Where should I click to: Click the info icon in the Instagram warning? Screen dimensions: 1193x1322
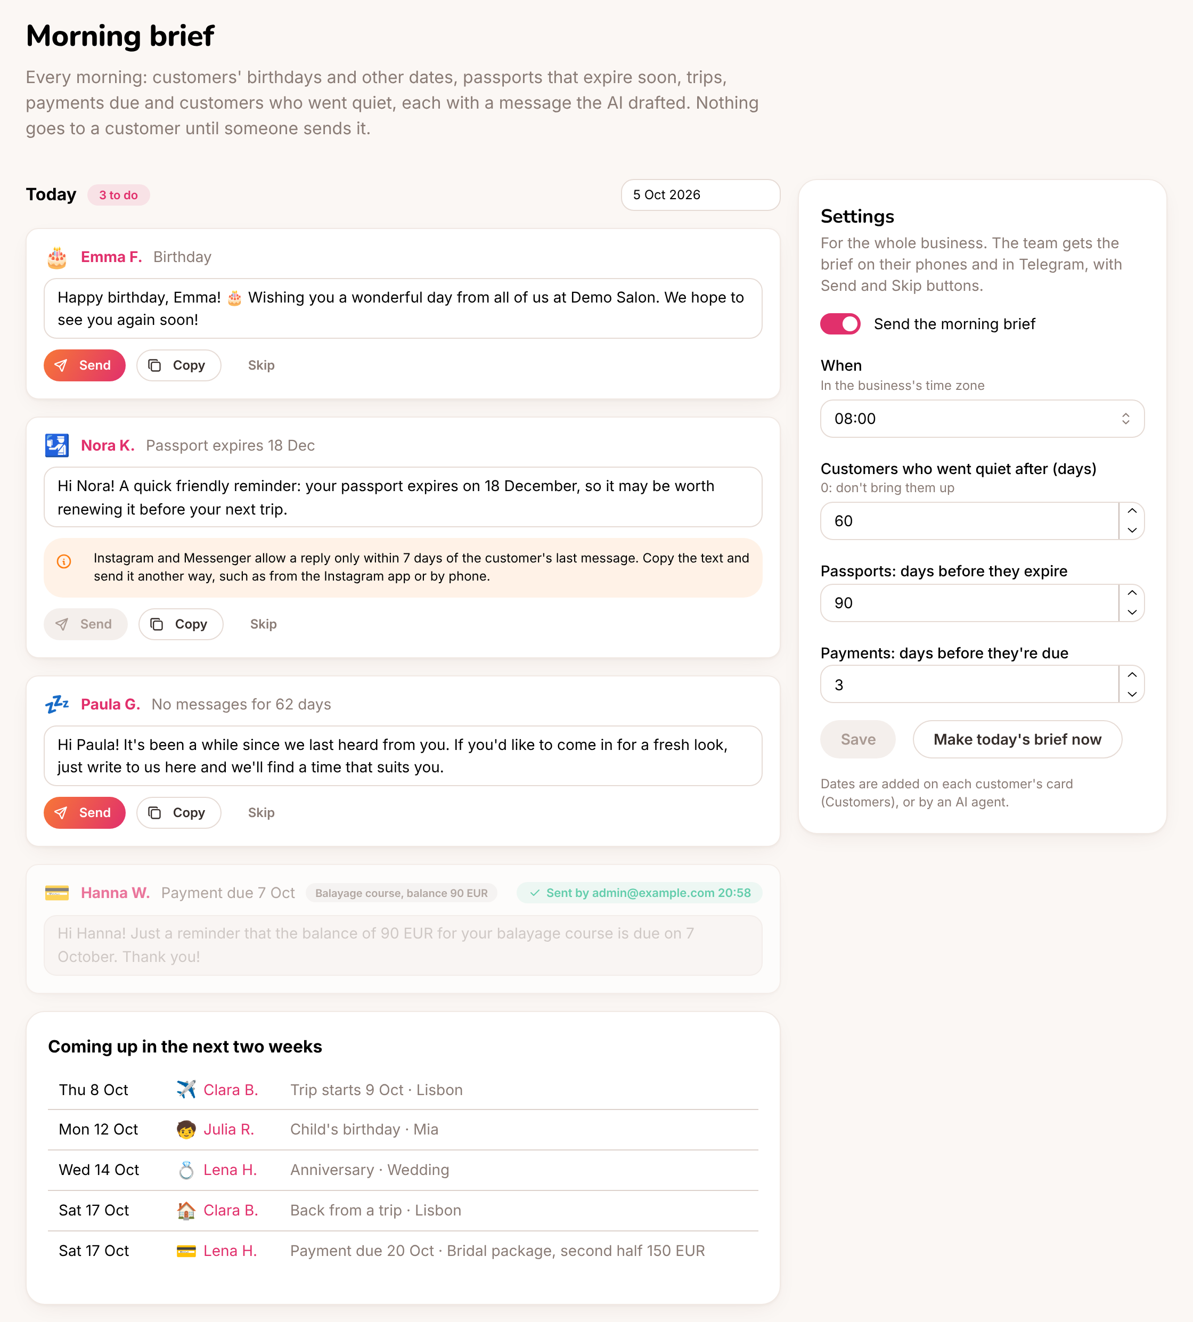point(64,561)
